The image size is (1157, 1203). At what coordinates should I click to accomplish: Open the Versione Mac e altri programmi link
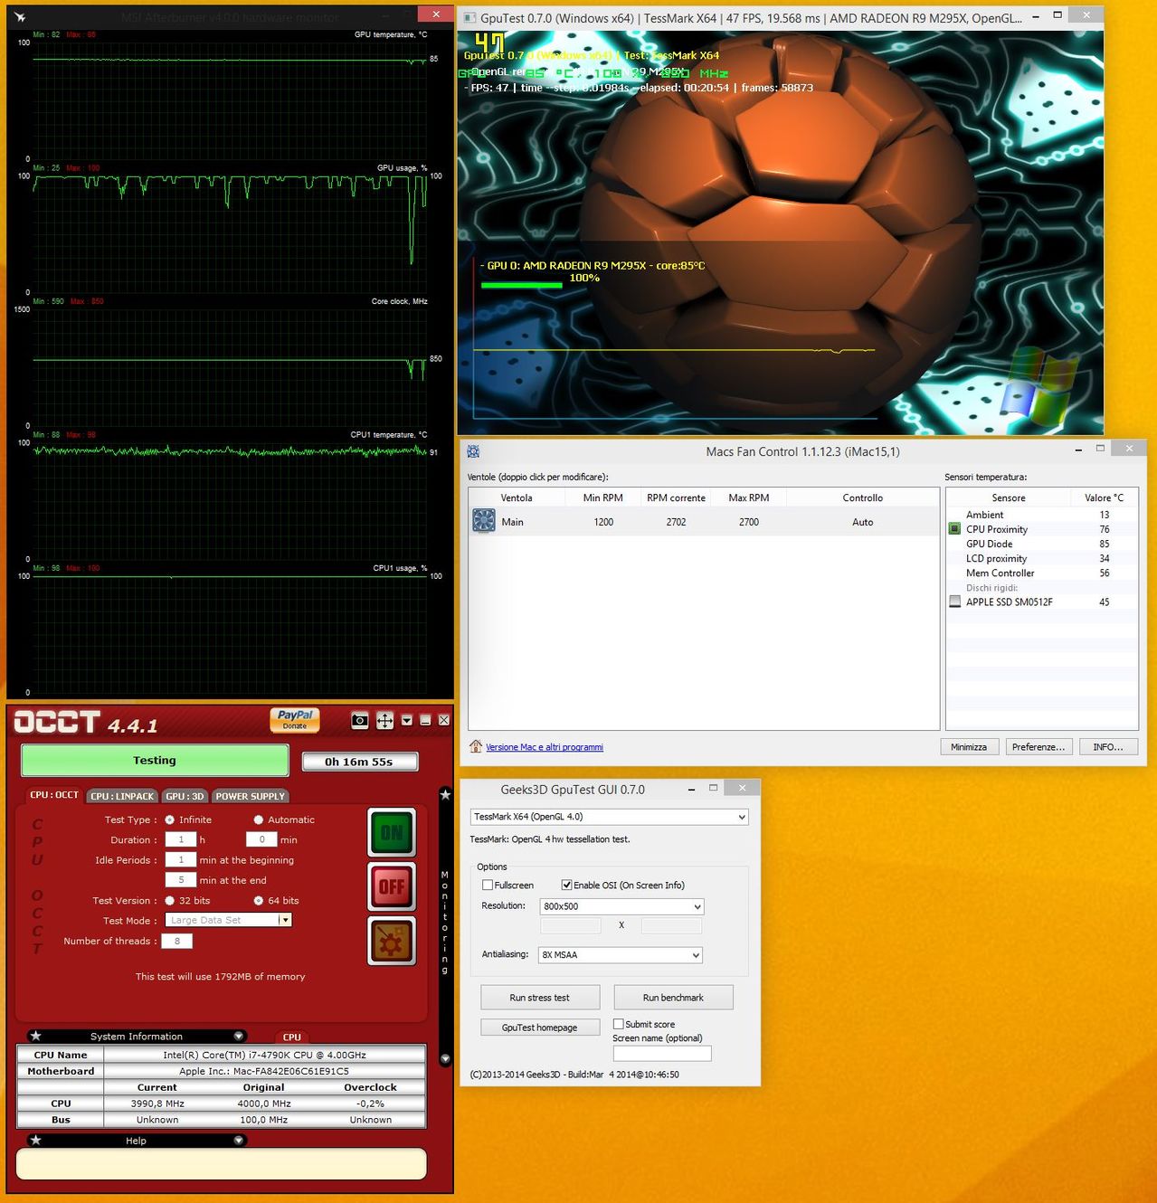(545, 747)
